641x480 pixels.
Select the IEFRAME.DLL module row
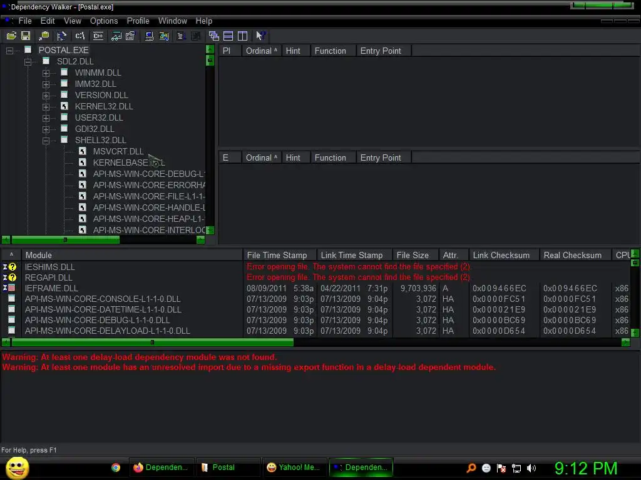pyautogui.click(x=315, y=288)
